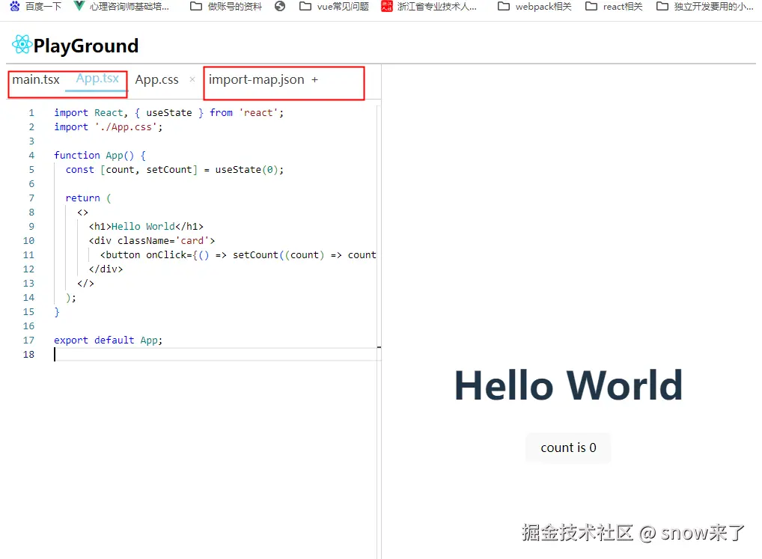This screenshot has width=762, height=559.
Task: Click the Hello World heading in preview
Action: click(569, 385)
